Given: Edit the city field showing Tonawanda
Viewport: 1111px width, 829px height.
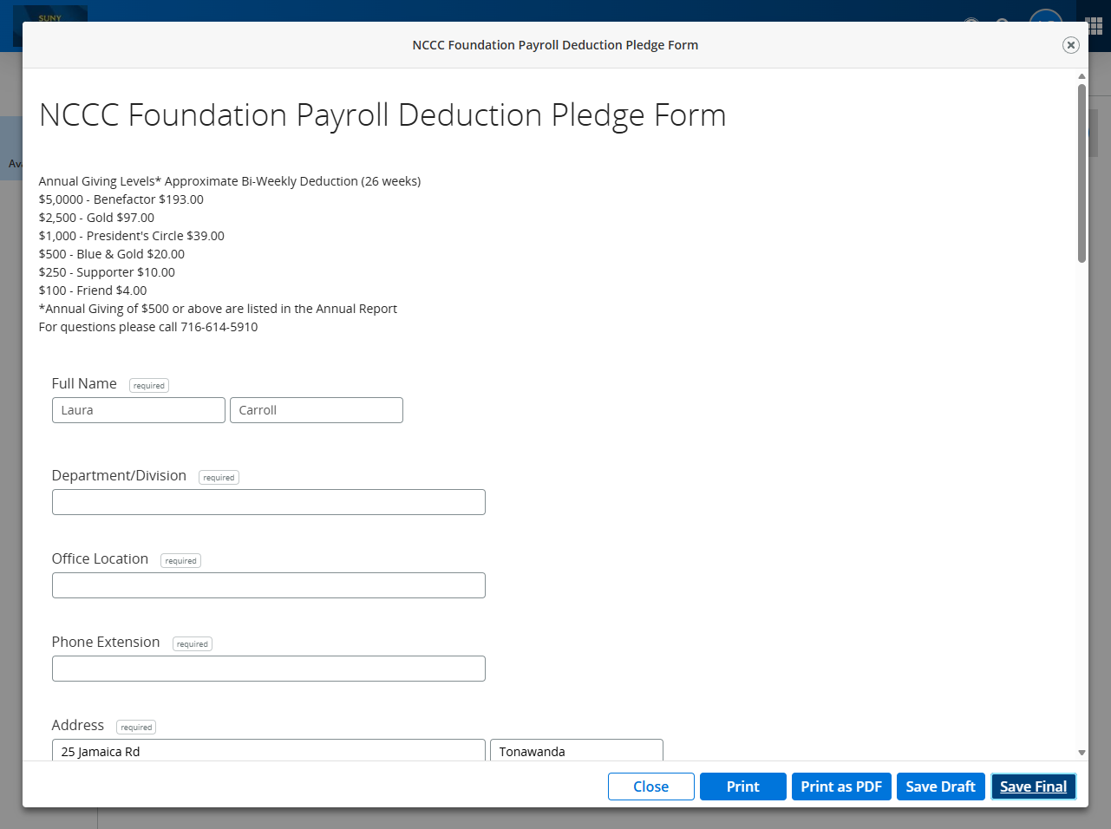Looking at the screenshot, I should tap(577, 750).
